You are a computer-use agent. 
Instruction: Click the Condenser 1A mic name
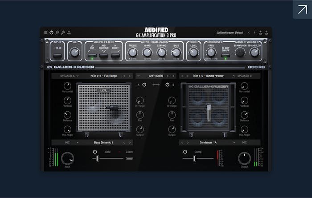click(208, 142)
